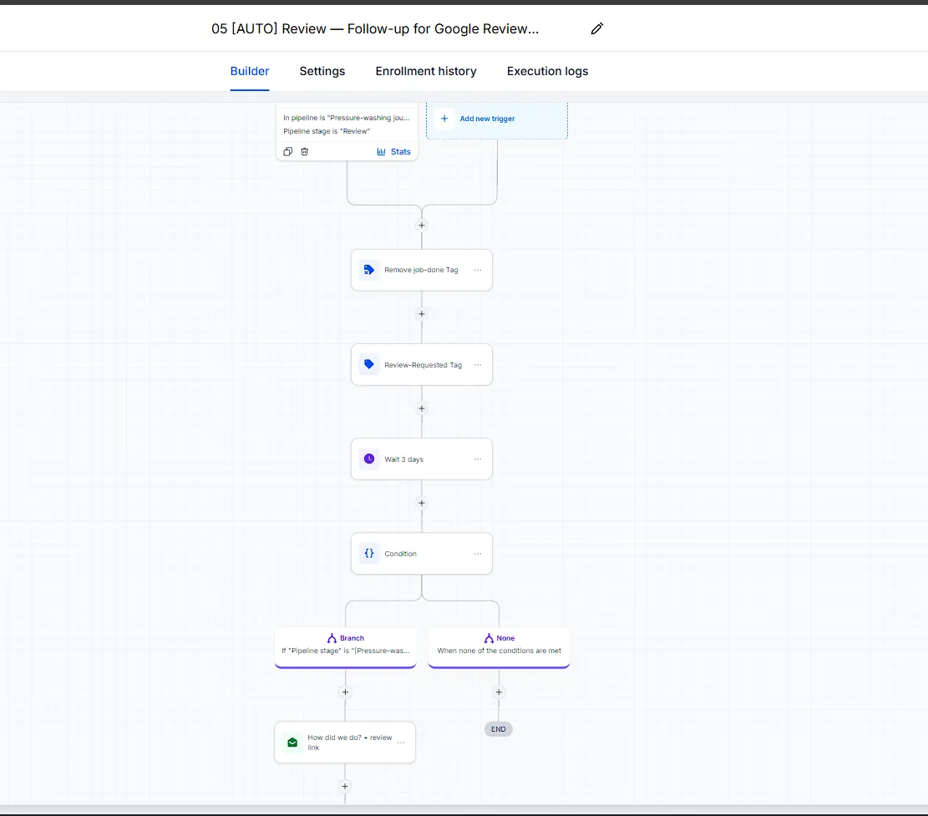Duplicate the pipeline trigger with copy icon
This screenshot has height=816, width=928.
click(287, 151)
